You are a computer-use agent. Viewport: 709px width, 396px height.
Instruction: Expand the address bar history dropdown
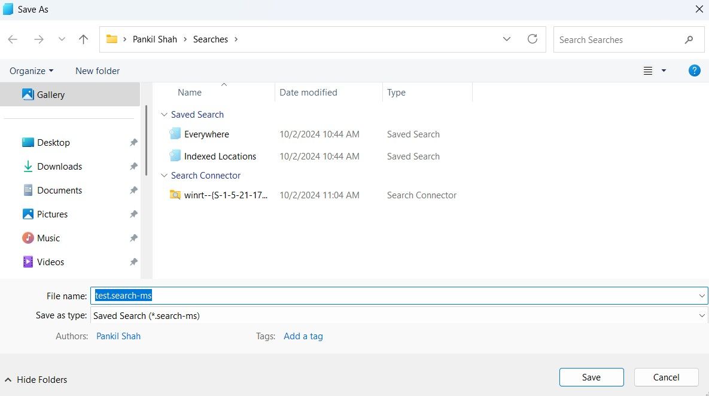tap(507, 39)
